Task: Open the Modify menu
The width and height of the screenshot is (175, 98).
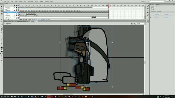Action: coord(21,1)
